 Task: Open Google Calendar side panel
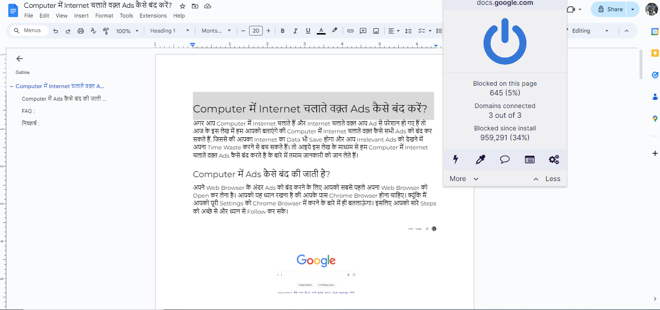pyautogui.click(x=655, y=32)
